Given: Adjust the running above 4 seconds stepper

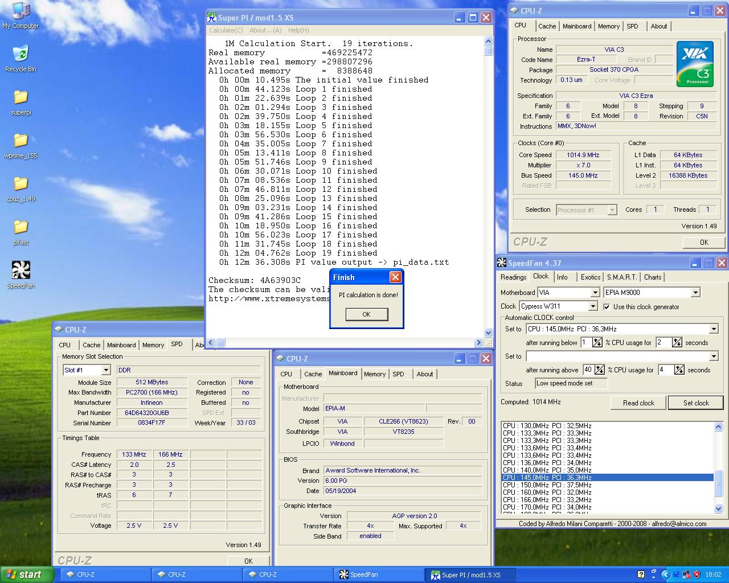Looking at the screenshot, I should (679, 370).
